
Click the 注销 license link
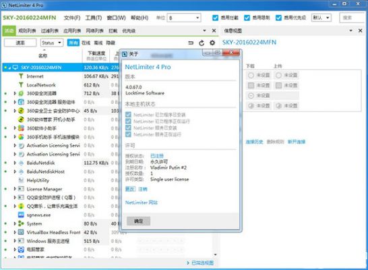click(x=143, y=189)
